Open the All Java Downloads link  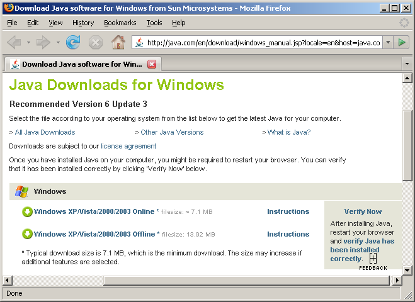coord(45,132)
